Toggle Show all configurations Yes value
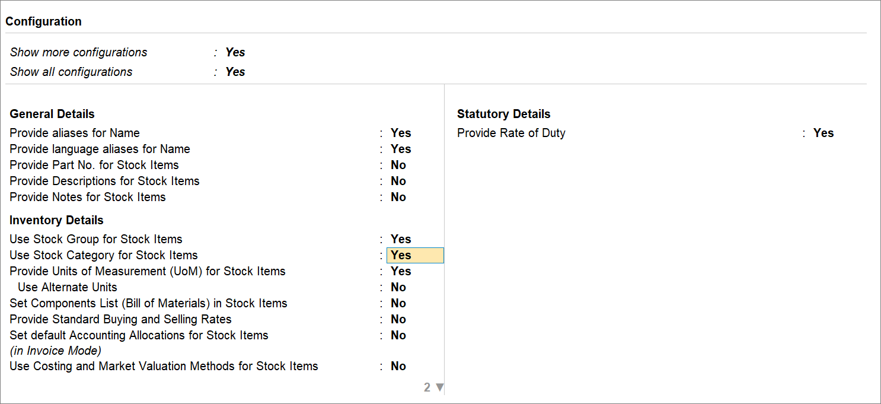 [x=235, y=72]
